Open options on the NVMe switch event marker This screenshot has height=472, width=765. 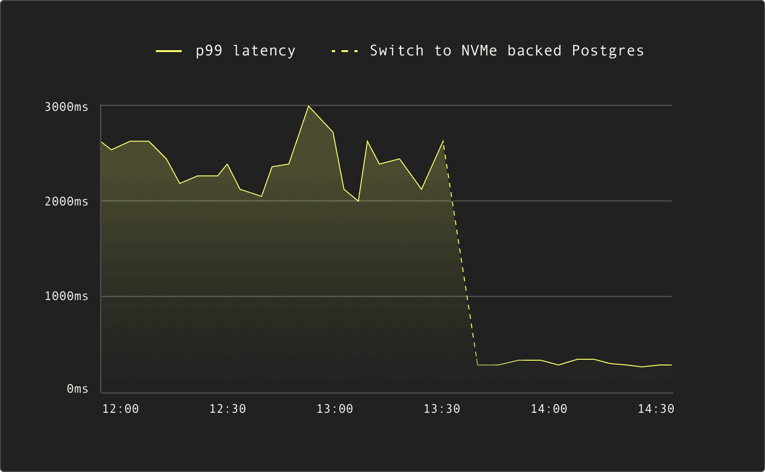460,253
